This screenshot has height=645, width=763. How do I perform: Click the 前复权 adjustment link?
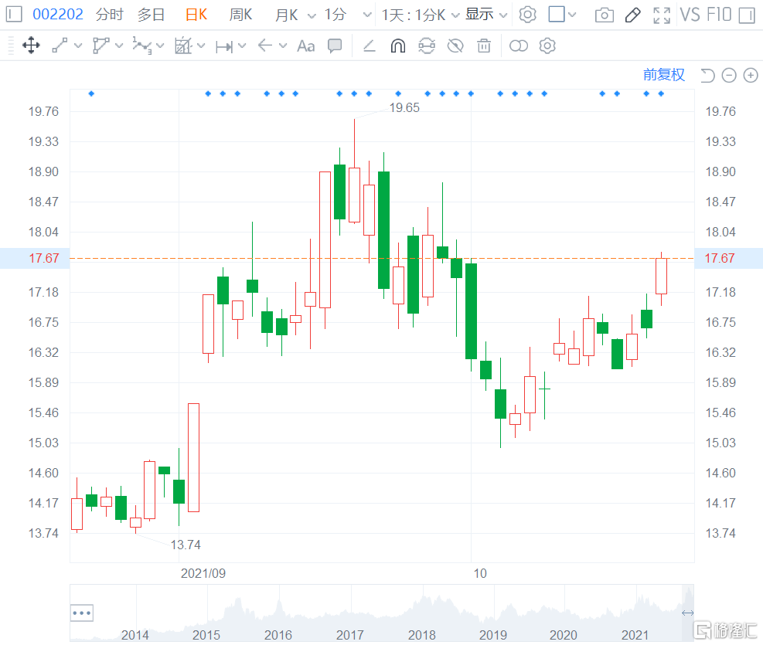663,75
